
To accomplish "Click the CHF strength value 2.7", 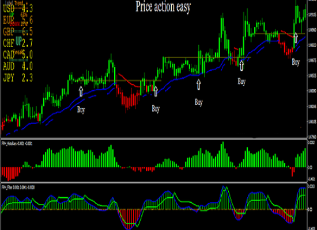I will pyautogui.click(x=27, y=43).
